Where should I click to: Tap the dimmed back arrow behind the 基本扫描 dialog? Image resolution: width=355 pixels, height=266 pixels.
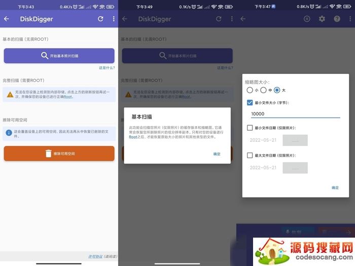(x=125, y=19)
